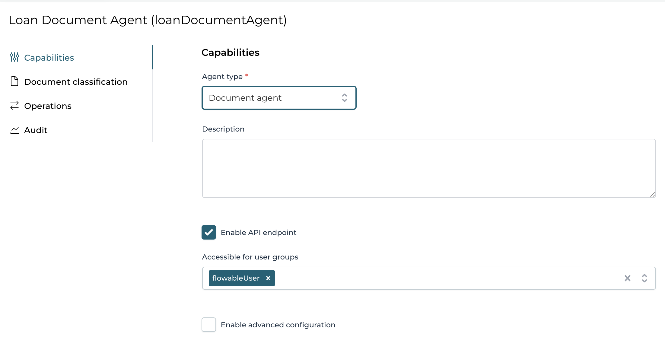Click the Description box resize handle
Viewport: 665px width, 353px height.
652,194
